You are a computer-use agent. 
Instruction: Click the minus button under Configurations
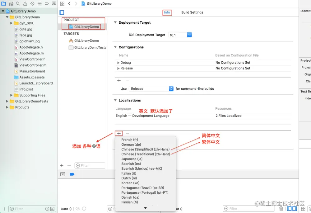click(127, 80)
